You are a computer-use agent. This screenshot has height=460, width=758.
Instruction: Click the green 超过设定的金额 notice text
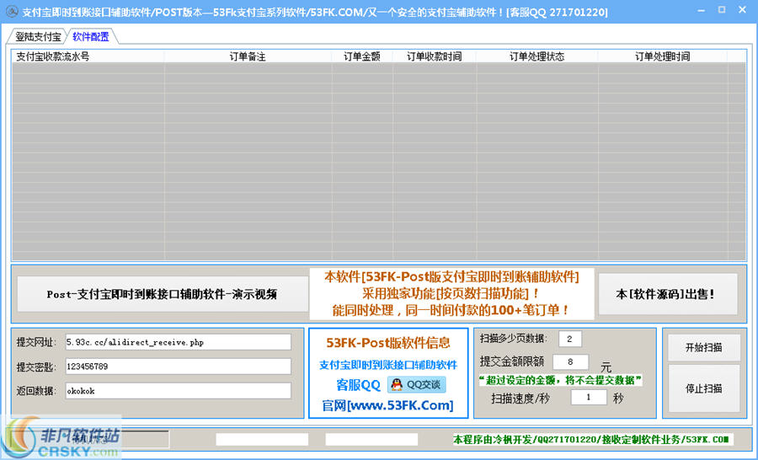560,380
